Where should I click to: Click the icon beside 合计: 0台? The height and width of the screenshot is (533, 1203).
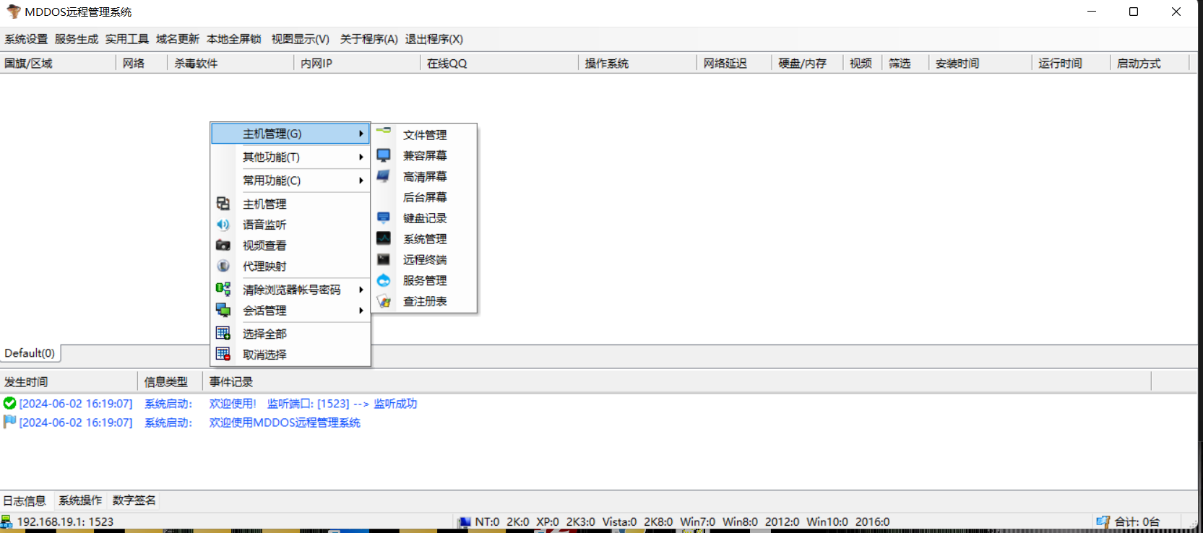[x=1103, y=521]
